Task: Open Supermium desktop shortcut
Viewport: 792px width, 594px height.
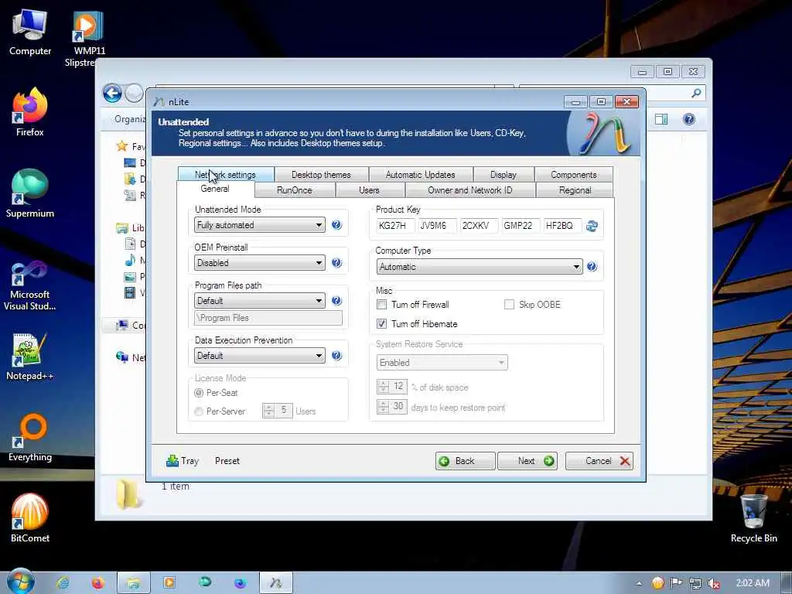Action: pyautogui.click(x=30, y=193)
